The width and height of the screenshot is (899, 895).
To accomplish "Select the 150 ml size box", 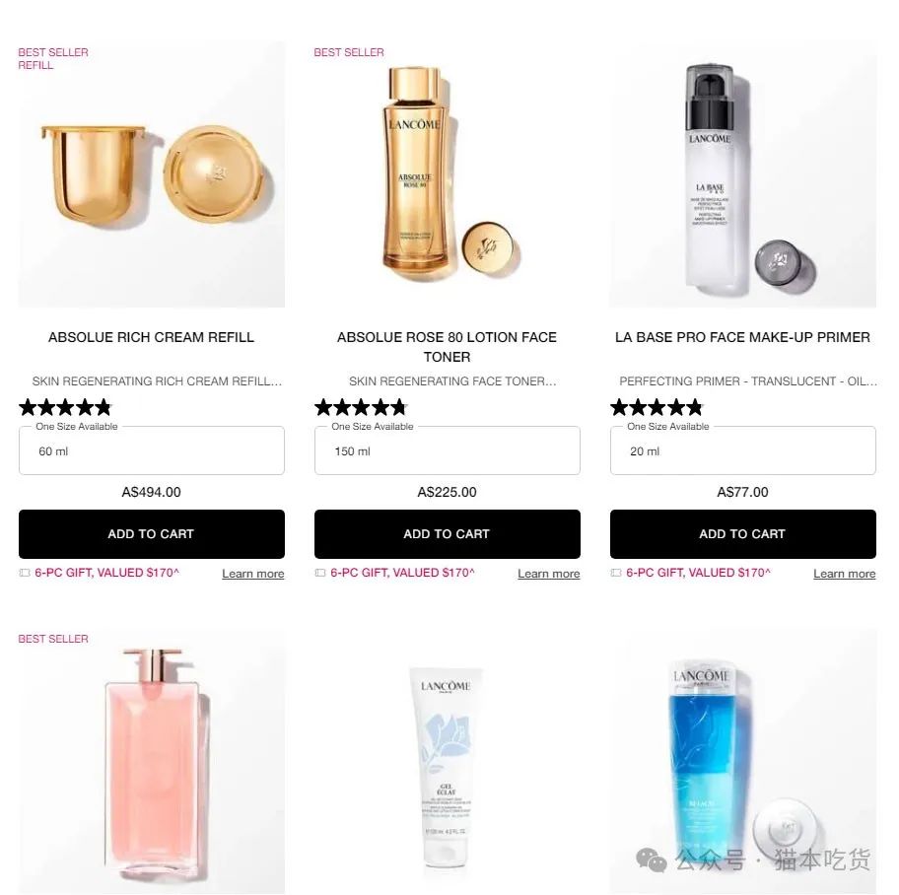I will 448,450.
